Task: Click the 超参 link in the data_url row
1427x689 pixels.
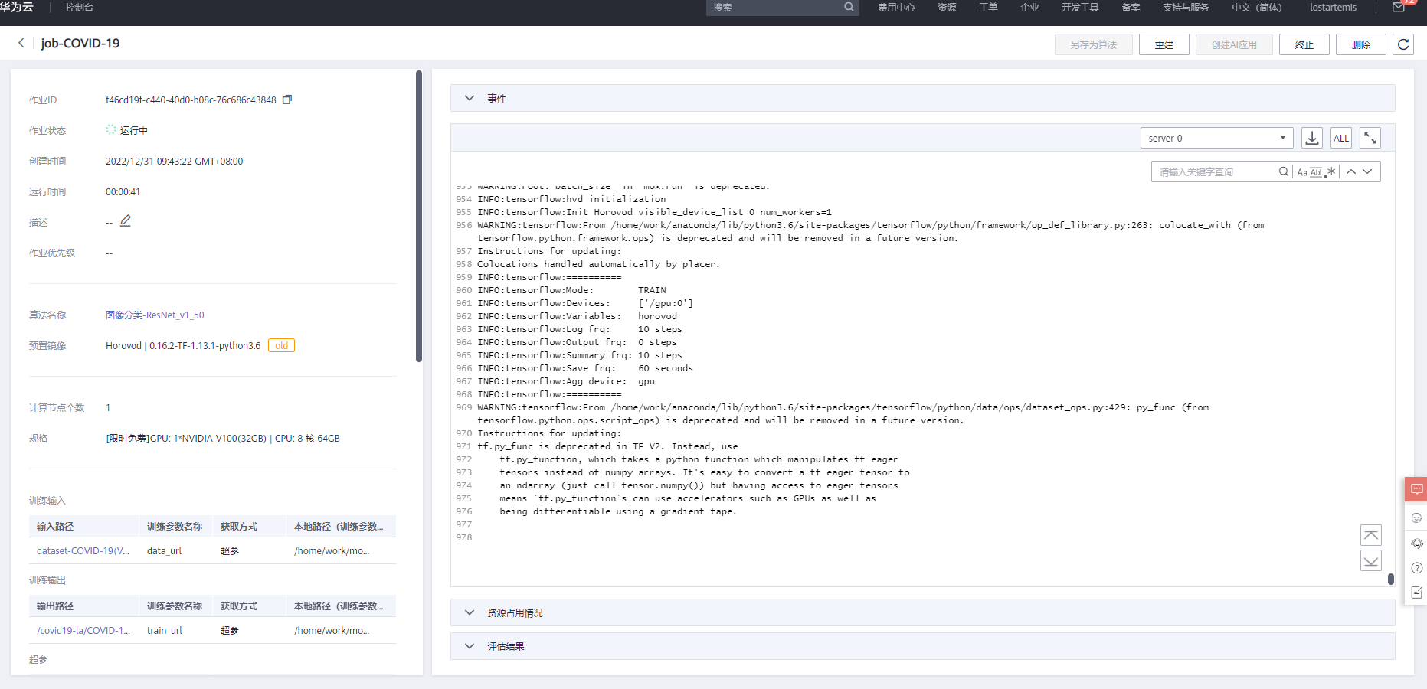Action: pos(230,550)
